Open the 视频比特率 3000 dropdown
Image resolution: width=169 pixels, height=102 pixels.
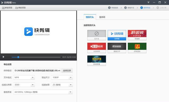point(24,85)
